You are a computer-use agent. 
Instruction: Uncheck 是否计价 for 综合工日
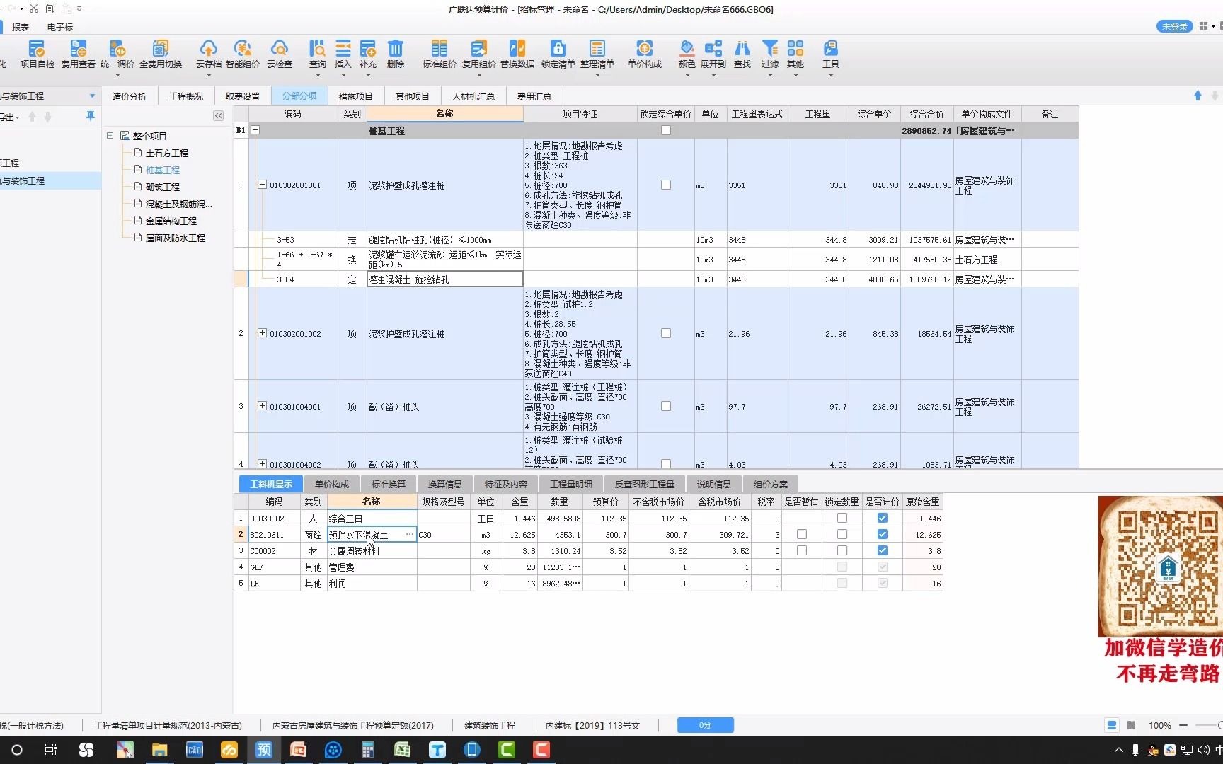[x=882, y=518]
